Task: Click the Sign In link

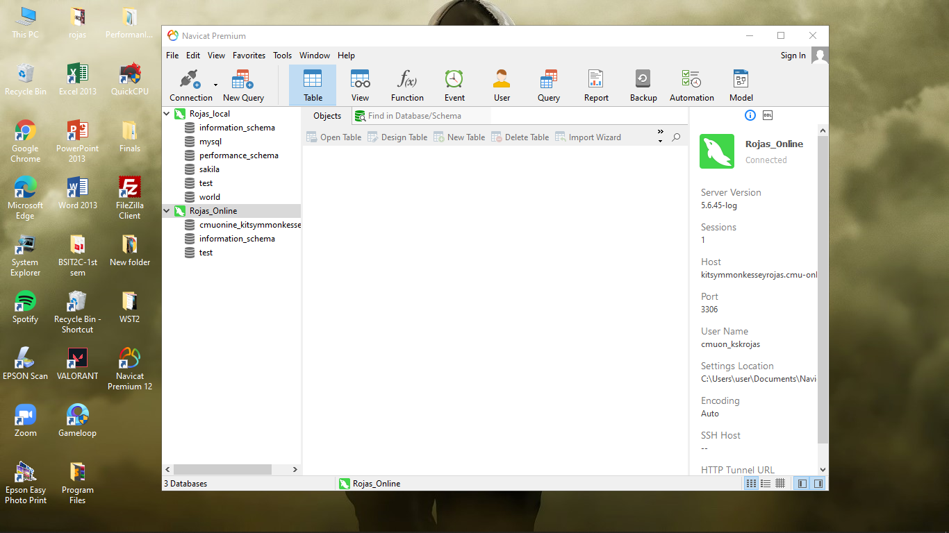Action: (793, 56)
